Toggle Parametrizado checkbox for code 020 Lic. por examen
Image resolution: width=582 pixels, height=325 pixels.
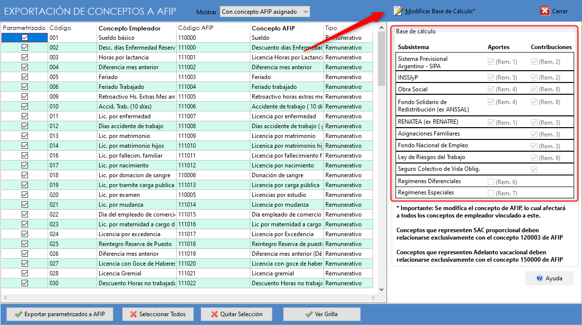(25, 194)
